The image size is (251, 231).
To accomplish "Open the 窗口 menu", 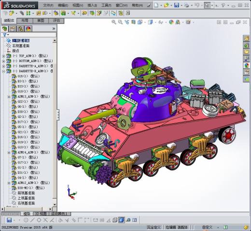I will [x=122, y=5].
